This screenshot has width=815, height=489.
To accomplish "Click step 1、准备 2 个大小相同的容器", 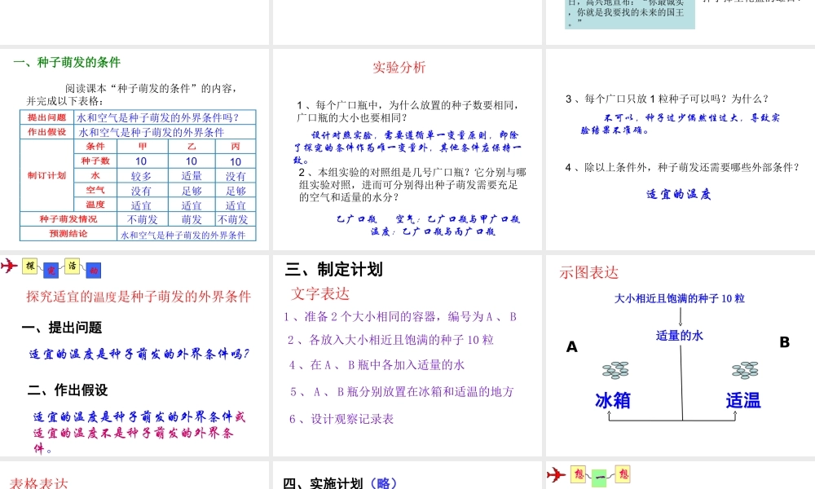I will click(x=399, y=316).
